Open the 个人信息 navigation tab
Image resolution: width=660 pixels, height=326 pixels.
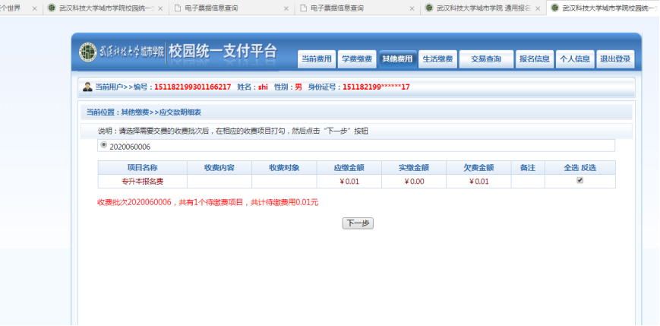[x=574, y=59]
